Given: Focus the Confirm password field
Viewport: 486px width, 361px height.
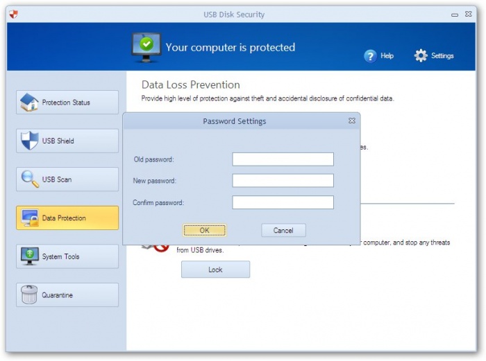Looking at the screenshot, I should pyautogui.click(x=283, y=202).
